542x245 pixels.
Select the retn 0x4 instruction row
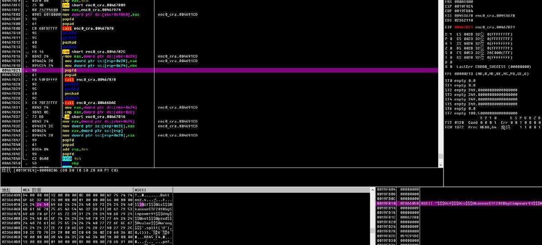click(220, 159)
